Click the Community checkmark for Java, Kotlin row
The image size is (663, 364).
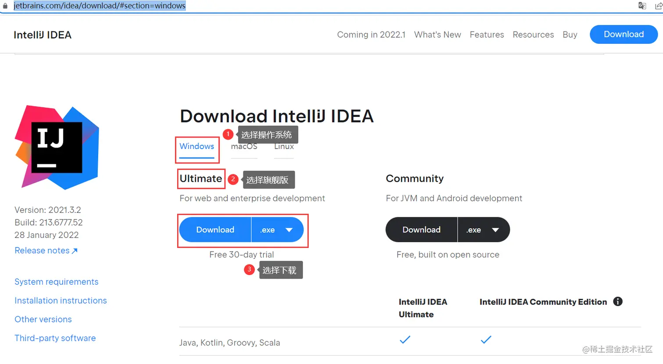point(486,339)
